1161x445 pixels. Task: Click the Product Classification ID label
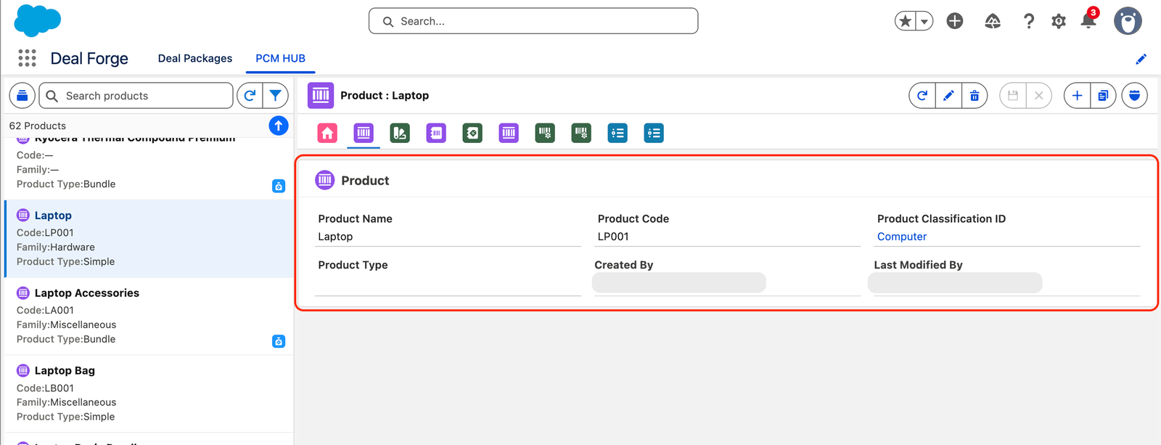tap(941, 219)
